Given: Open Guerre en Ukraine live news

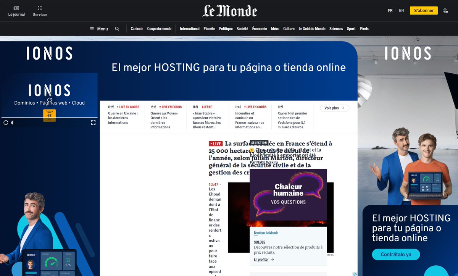Looking at the screenshot, I should pyautogui.click(x=123, y=118).
